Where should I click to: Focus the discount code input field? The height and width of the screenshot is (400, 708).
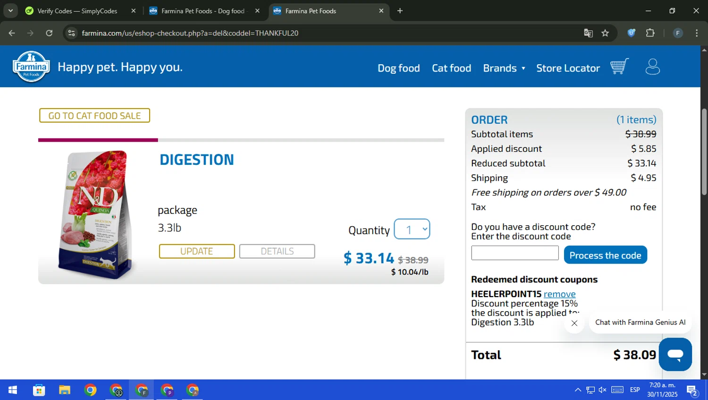514,253
